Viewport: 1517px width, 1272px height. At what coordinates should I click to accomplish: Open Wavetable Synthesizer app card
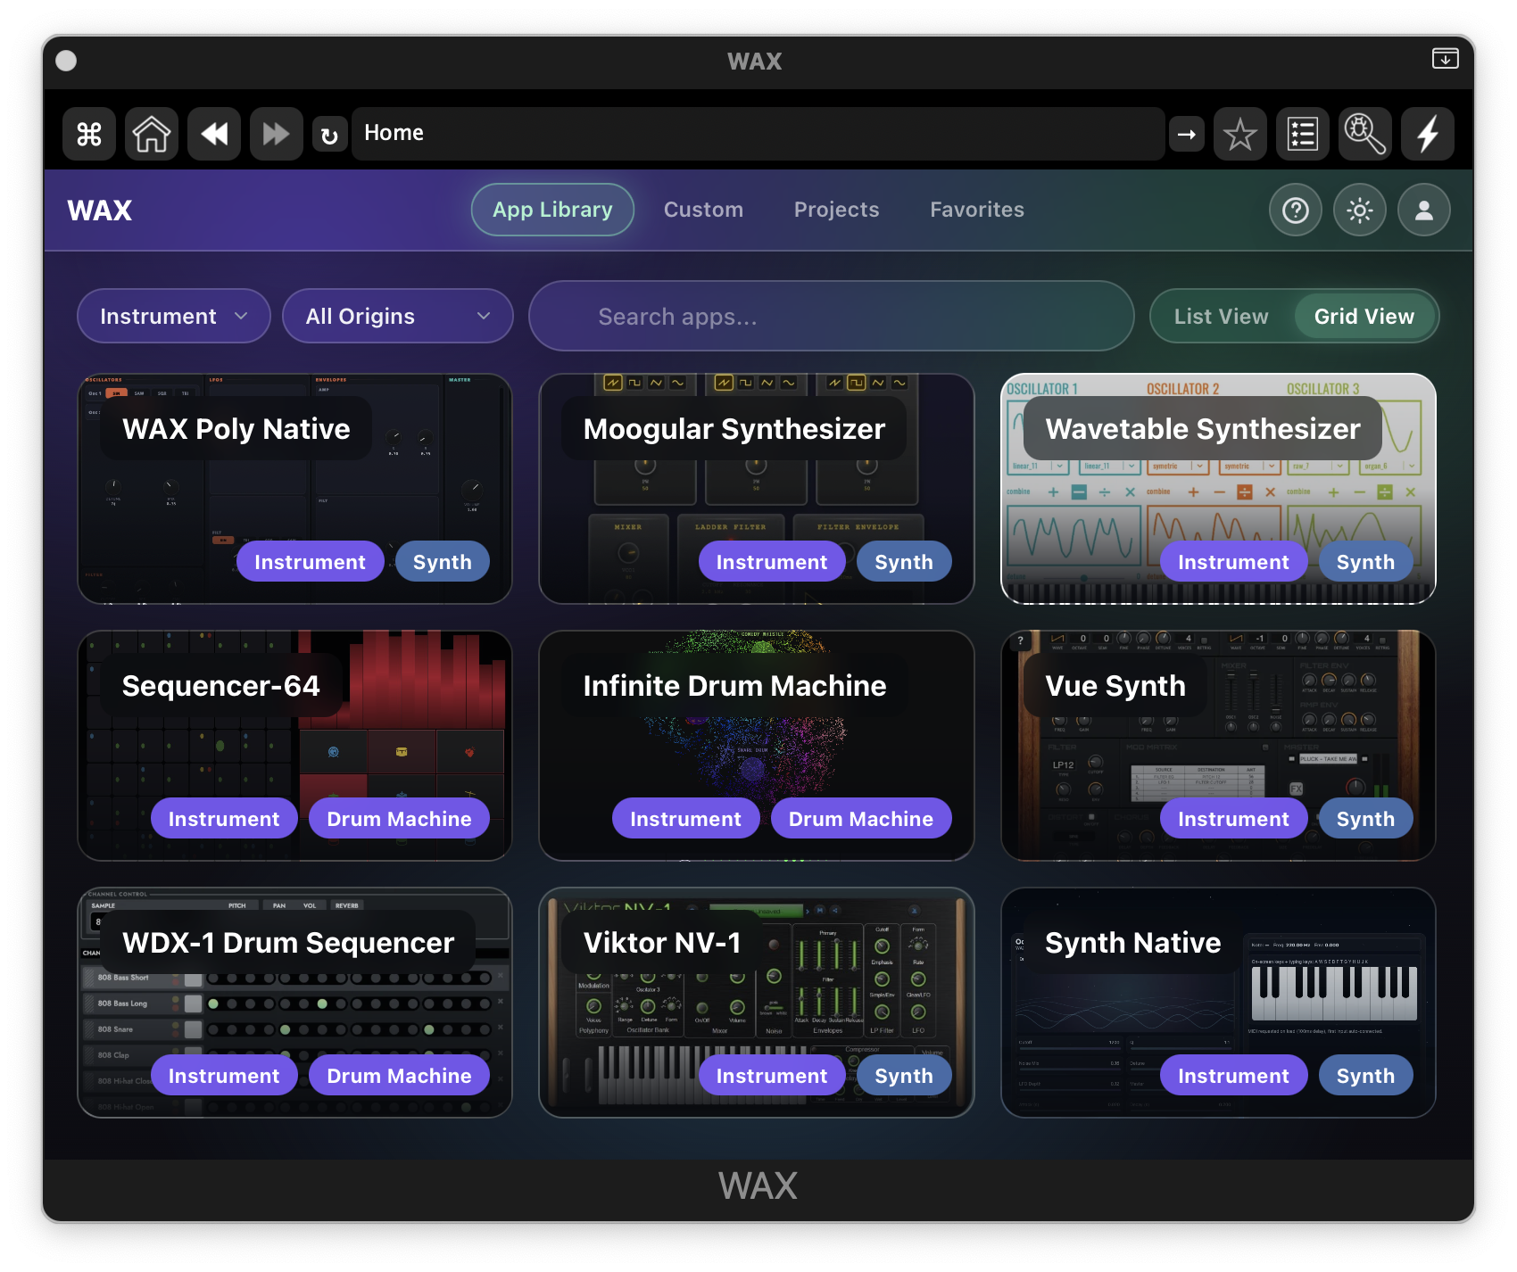(1218, 489)
